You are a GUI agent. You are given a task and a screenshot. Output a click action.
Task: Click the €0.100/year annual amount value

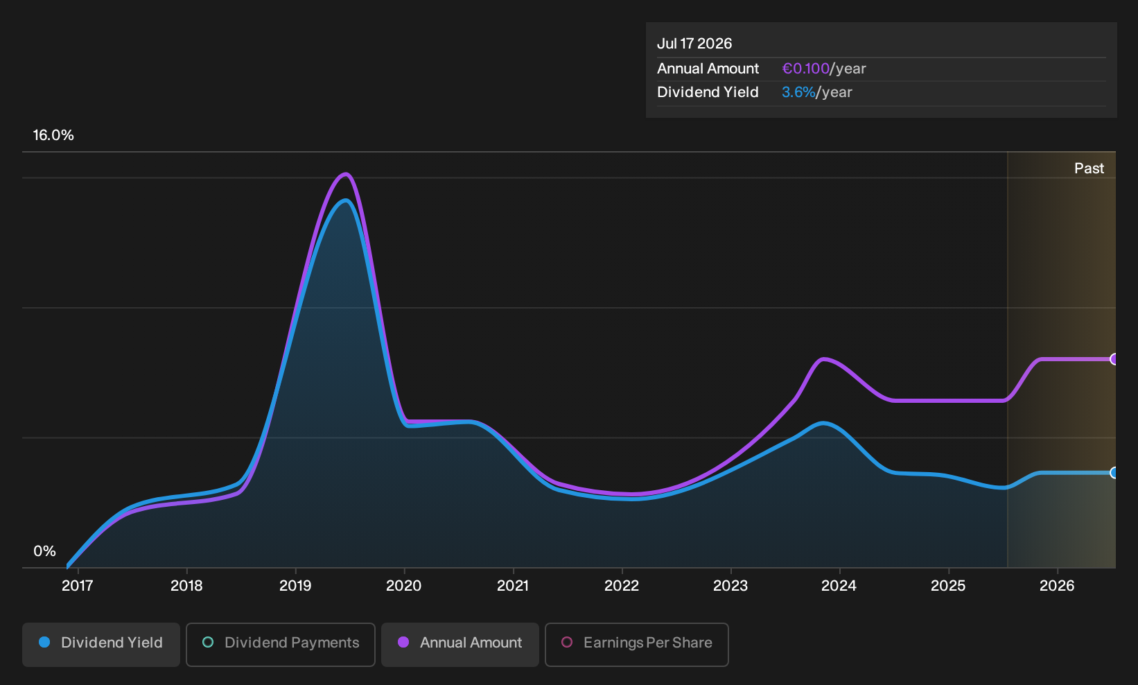(824, 69)
